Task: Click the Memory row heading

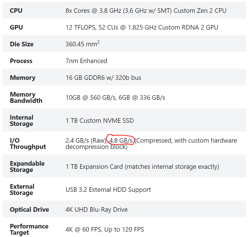Action: [22, 78]
